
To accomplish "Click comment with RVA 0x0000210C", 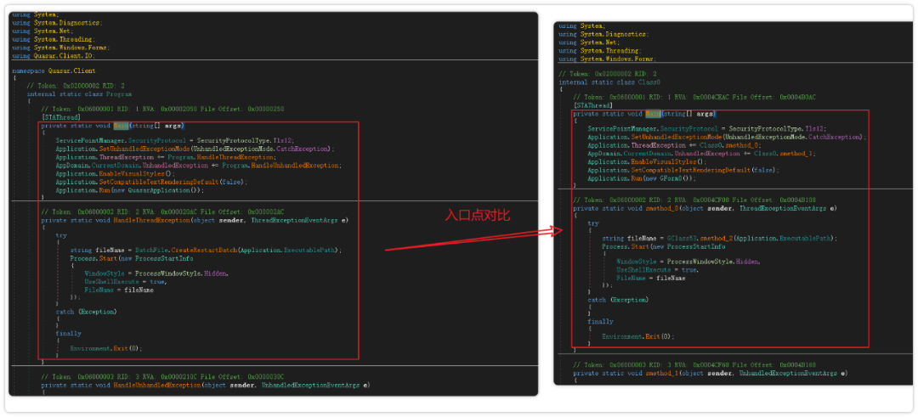I will (x=162, y=376).
